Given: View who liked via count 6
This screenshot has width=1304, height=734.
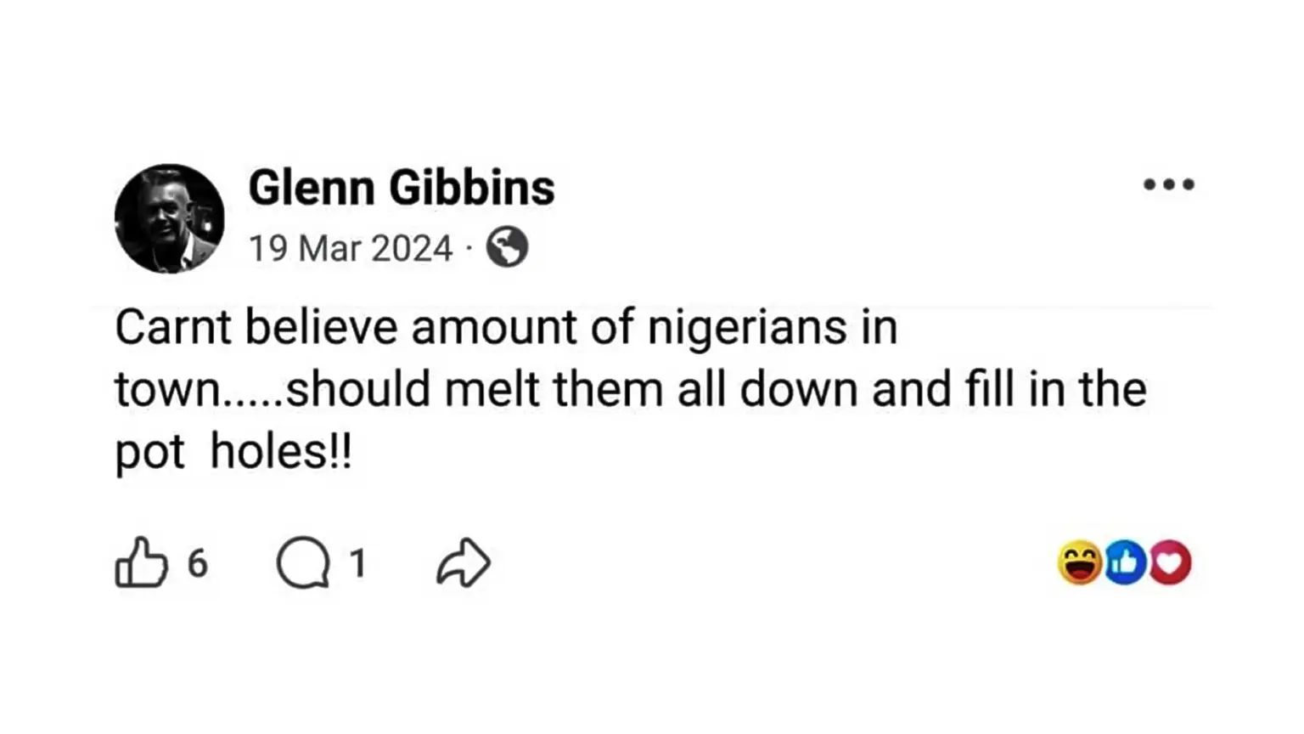Looking at the screenshot, I should (x=197, y=563).
